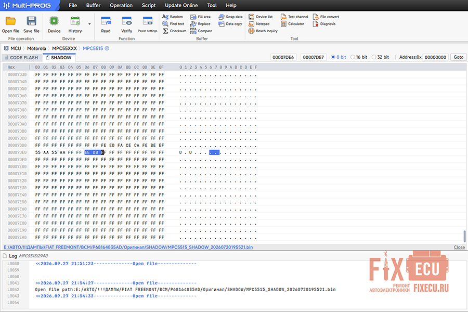This screenshot has height=312, width=468.
Task: Switch to the CODE FLASH tab
Action: 21,57
